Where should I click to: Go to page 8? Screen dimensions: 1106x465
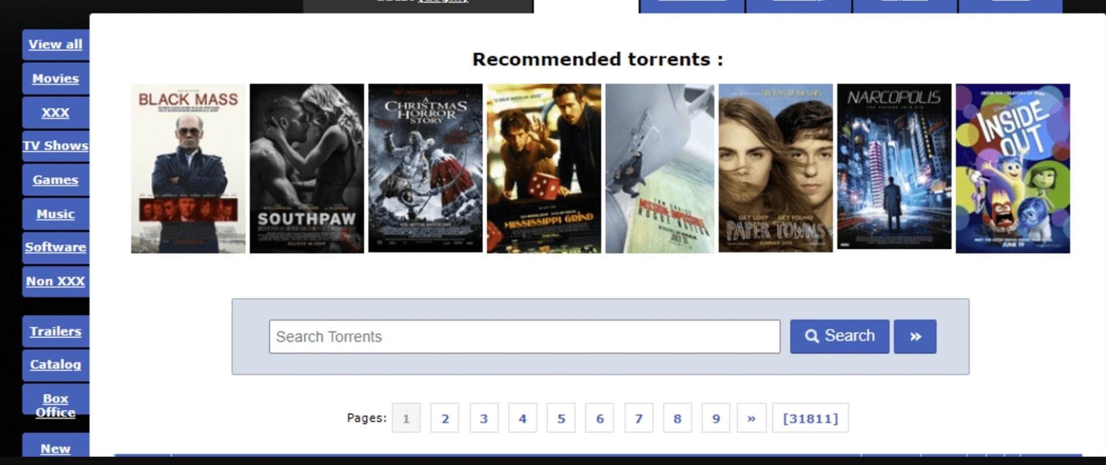pos(677,418)
